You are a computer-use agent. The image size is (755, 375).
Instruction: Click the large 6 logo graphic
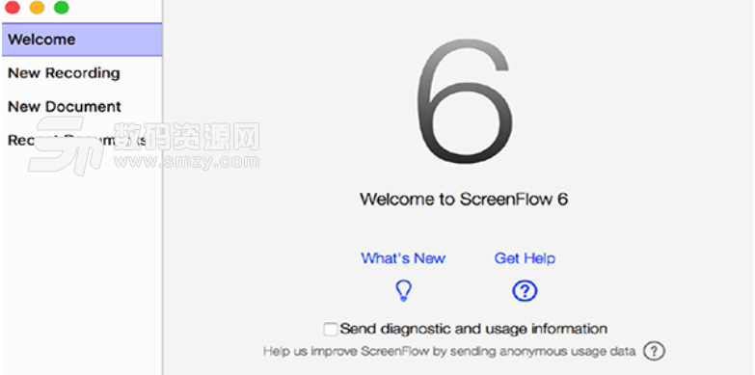[464, 101]
